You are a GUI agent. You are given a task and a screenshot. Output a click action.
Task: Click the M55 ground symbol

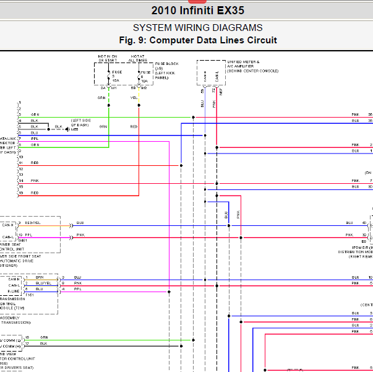click(67, 129)
